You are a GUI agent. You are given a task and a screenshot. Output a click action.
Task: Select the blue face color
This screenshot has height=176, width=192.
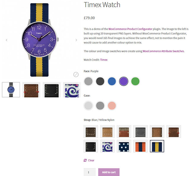coord(112,81)
